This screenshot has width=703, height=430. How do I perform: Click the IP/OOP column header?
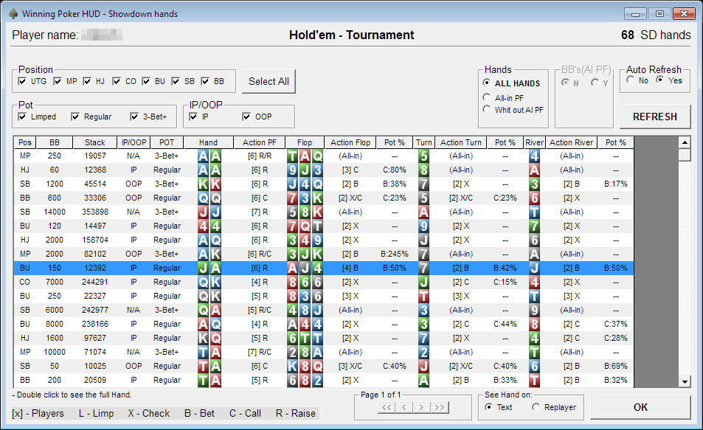click(x=134, y=142)
